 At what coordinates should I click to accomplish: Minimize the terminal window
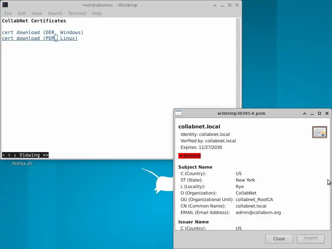click(x=222, y=5)
